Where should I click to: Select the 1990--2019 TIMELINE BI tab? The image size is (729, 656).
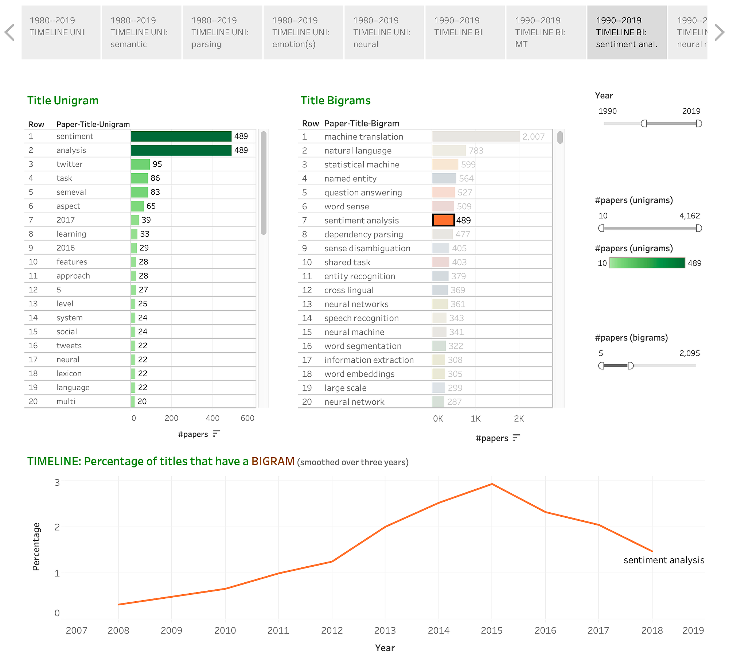(465, 32)
